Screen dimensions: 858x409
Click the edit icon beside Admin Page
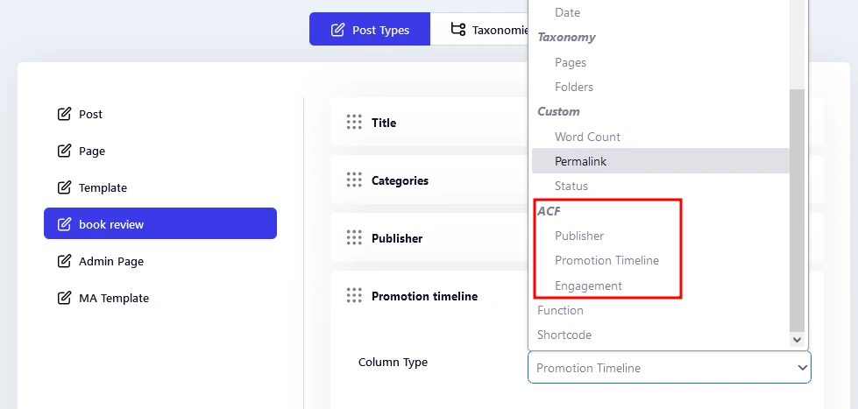(x=64, y=261)
